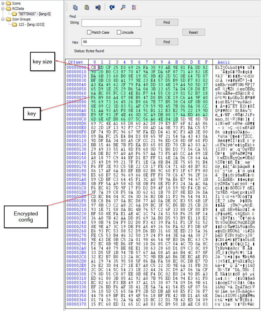The width and height of the screenshot is (261, 311).
Task: Click the highlighted CB byte at offset 00000000
Action: (x=93, y=67)
